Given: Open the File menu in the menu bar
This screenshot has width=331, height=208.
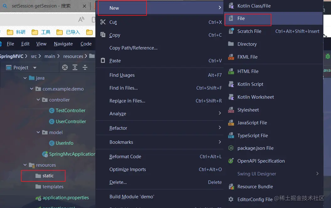Looking at the screenshot, I should [x=10, y=44].
